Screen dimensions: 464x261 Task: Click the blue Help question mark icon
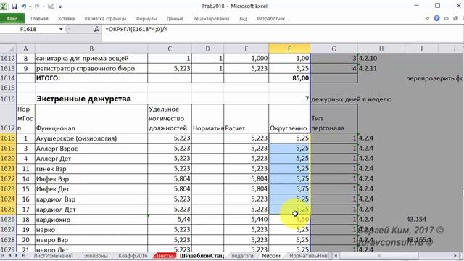coord(436,18)
